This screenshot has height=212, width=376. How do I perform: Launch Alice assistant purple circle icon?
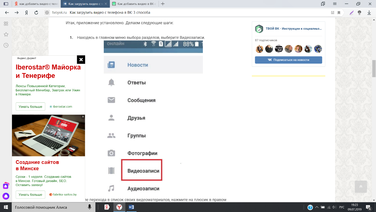click(6, 196)
